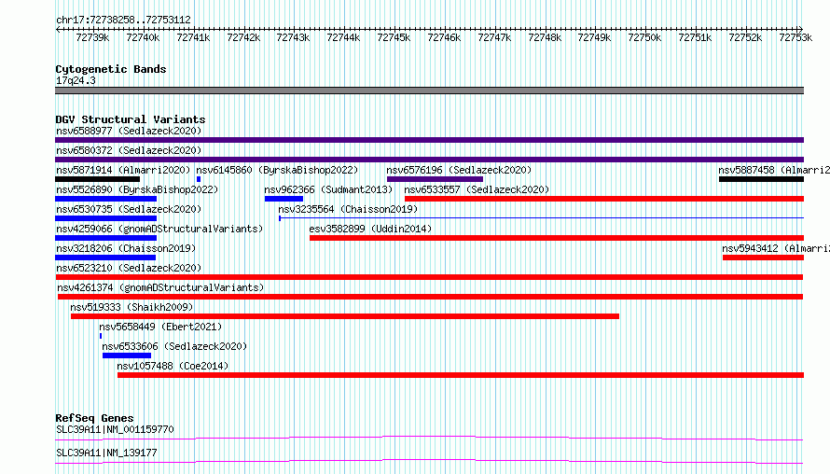
Task: Click the red bar under nsv1057488
Action: tap(461, 375)
